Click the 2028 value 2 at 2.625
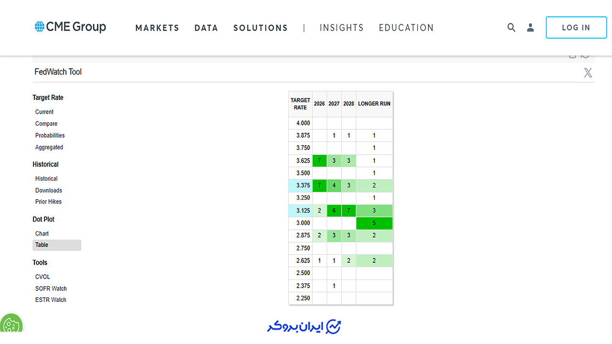The image size is (612, 344). point(349,261)
